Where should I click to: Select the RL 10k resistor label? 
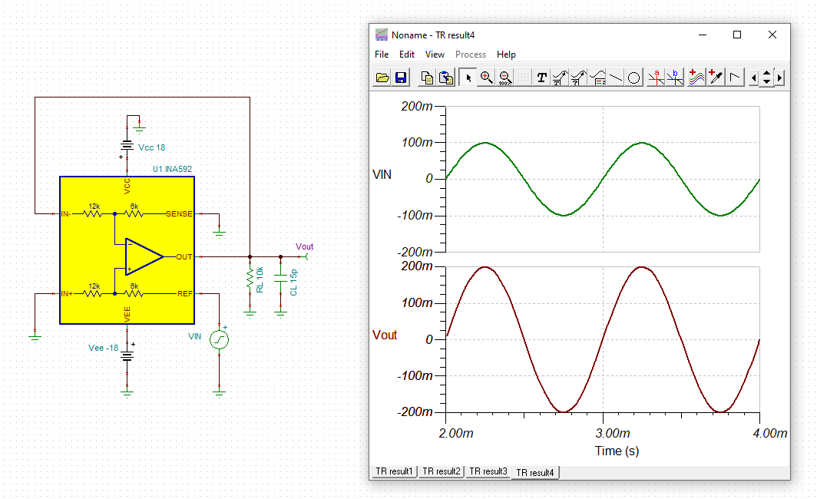[260, 279]
